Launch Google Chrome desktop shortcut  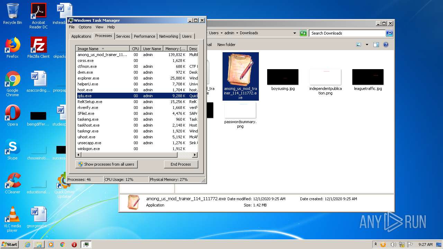click(x=12, y=84)
